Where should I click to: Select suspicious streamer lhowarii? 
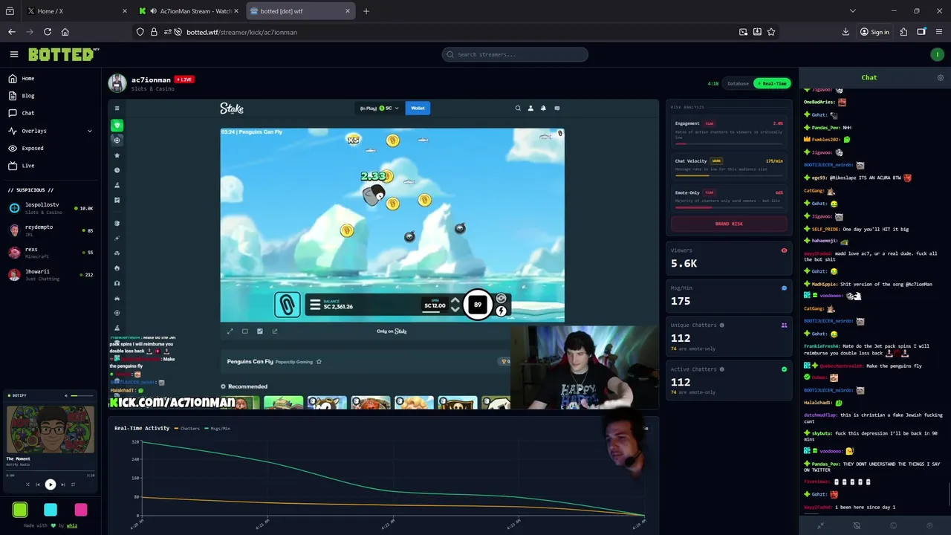click(x=51, y=275)
